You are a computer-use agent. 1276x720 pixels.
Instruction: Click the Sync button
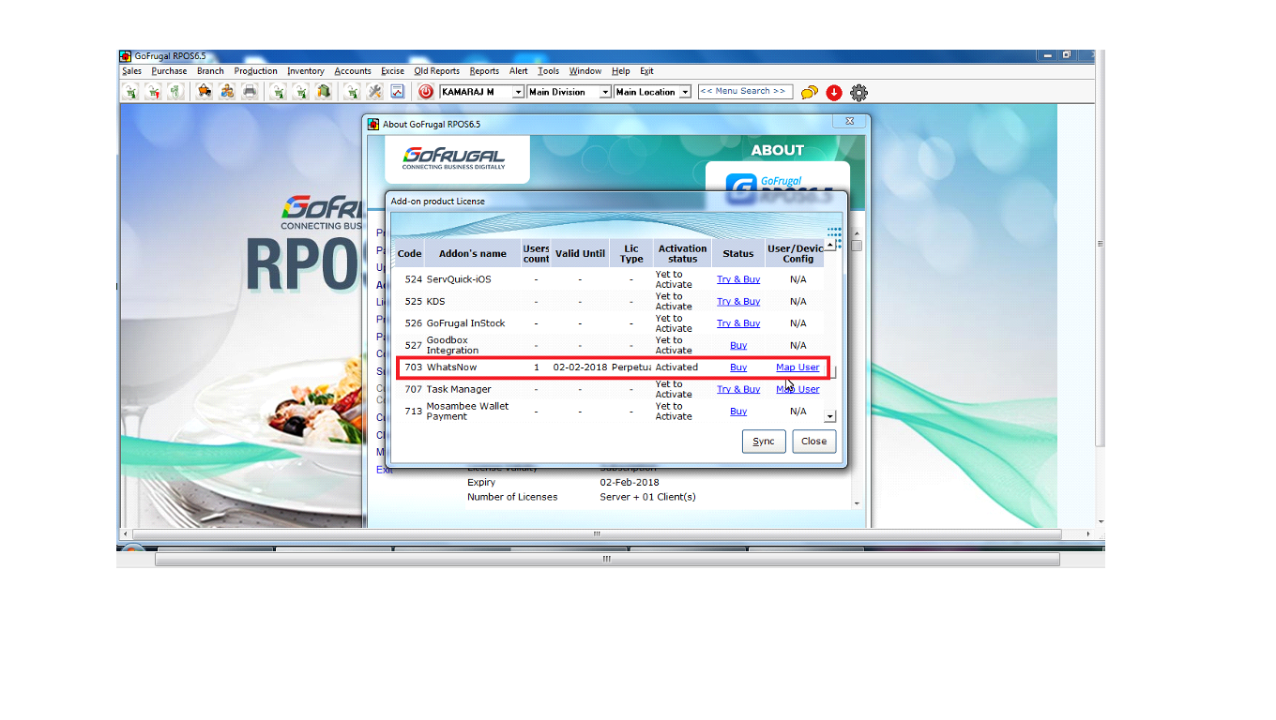764,442
